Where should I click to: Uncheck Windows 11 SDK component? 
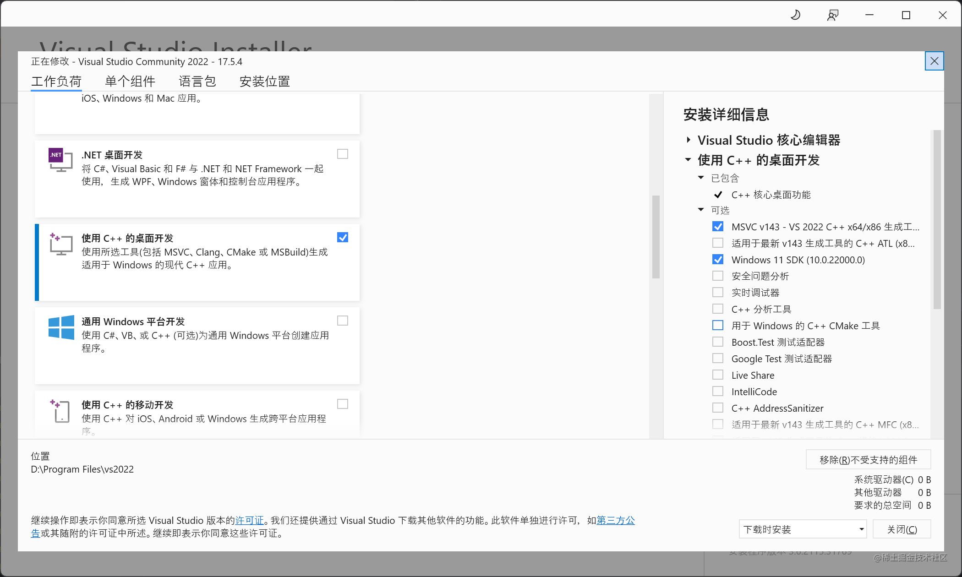click(717, 259)
